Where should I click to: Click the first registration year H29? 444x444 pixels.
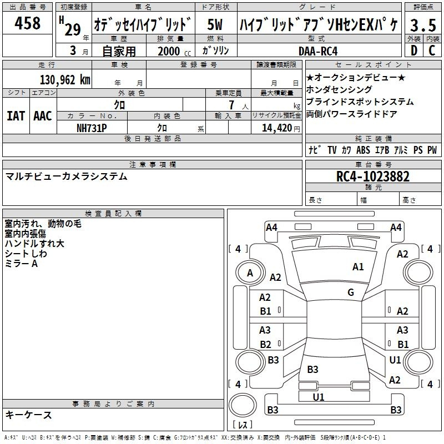click(x=70, y=26)
